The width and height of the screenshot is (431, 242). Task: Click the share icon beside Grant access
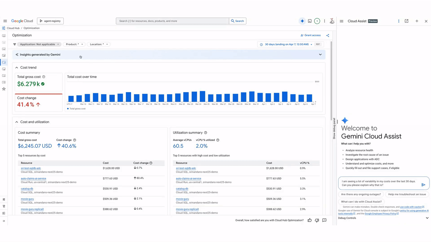tap(328, 35)
